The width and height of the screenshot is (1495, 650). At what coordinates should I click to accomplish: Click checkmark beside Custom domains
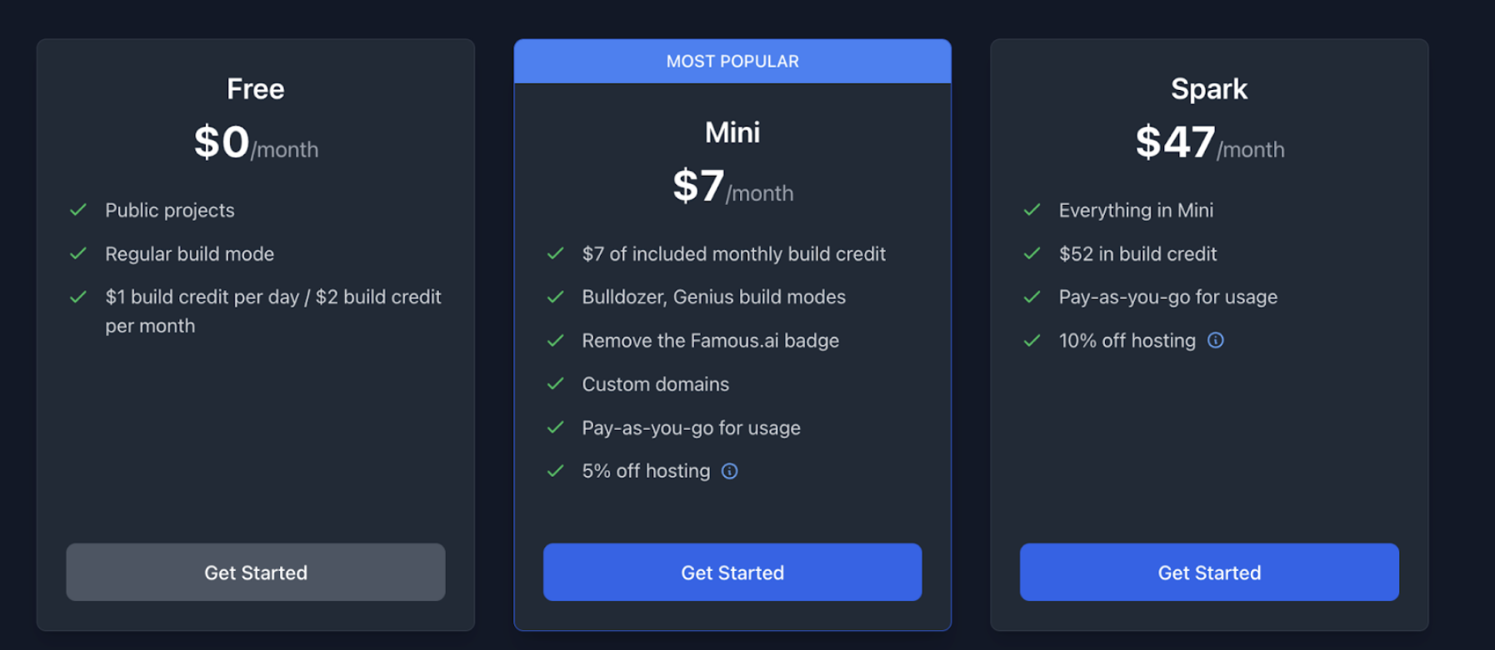555,384
